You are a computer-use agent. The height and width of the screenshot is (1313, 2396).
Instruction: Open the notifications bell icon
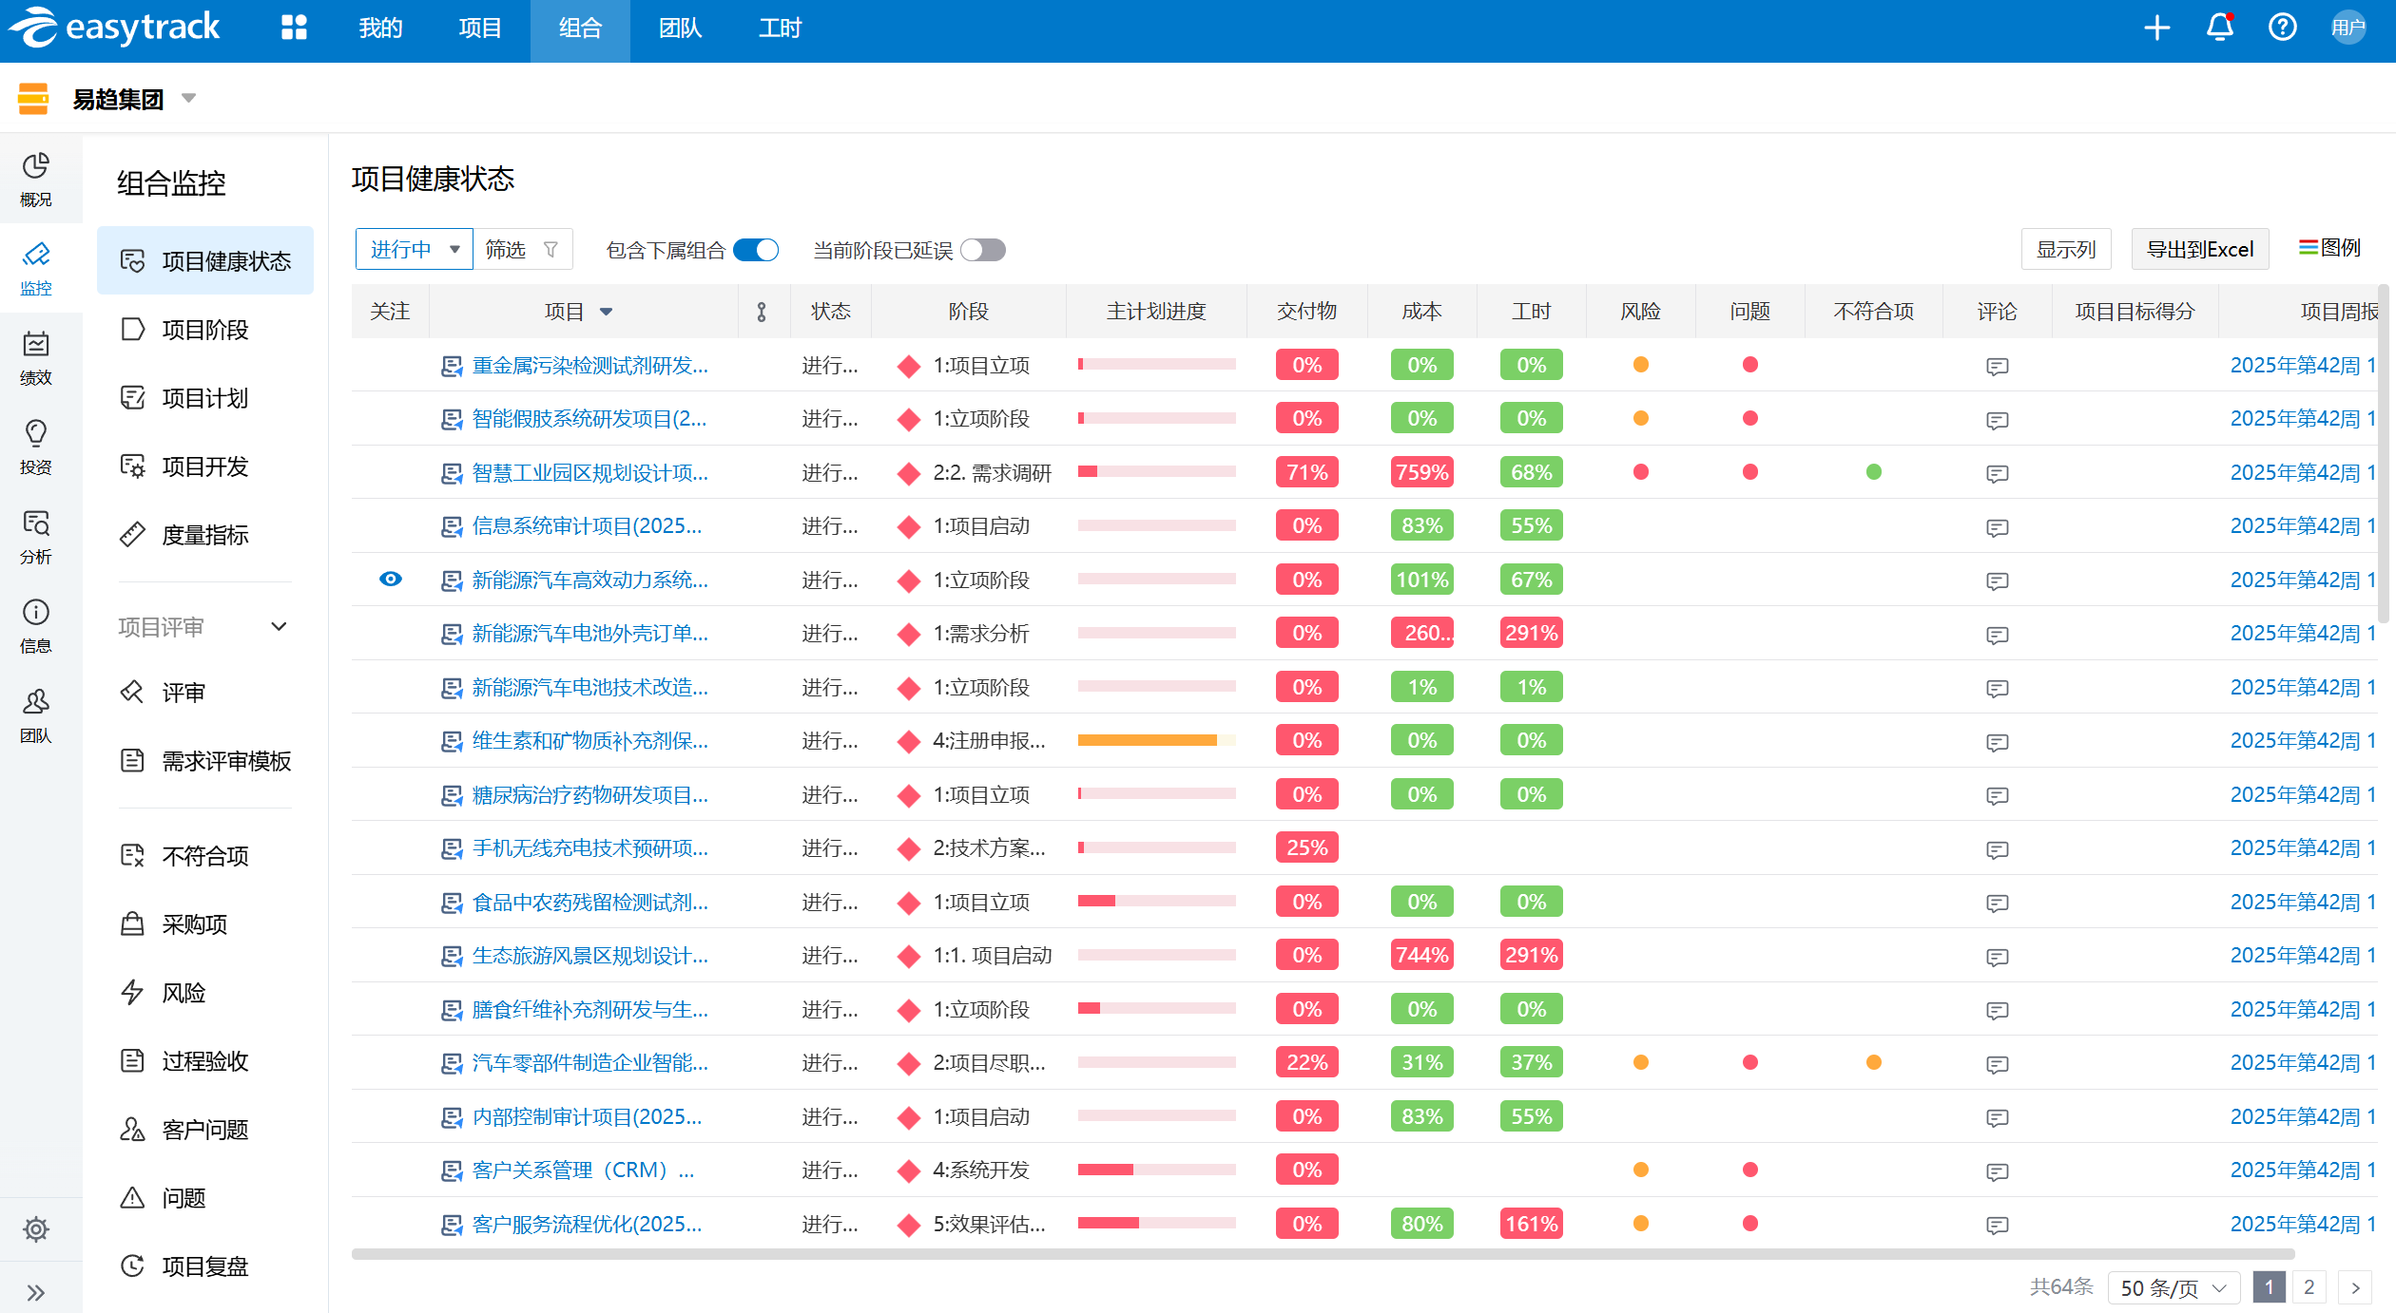tap(2219, 28)
